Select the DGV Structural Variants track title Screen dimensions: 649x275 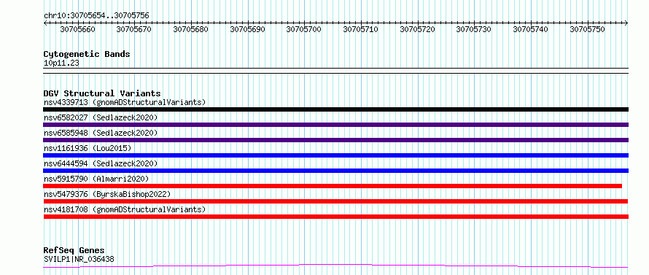102,93
